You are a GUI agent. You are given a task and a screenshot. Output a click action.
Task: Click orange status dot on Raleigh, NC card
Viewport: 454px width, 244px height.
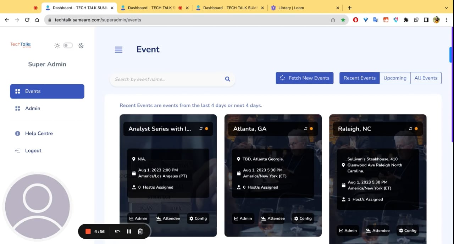point(416,129)
